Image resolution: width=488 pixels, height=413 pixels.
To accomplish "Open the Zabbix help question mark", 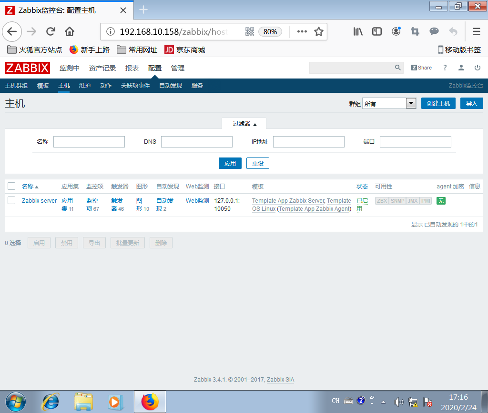I will (x=445, y=68).
